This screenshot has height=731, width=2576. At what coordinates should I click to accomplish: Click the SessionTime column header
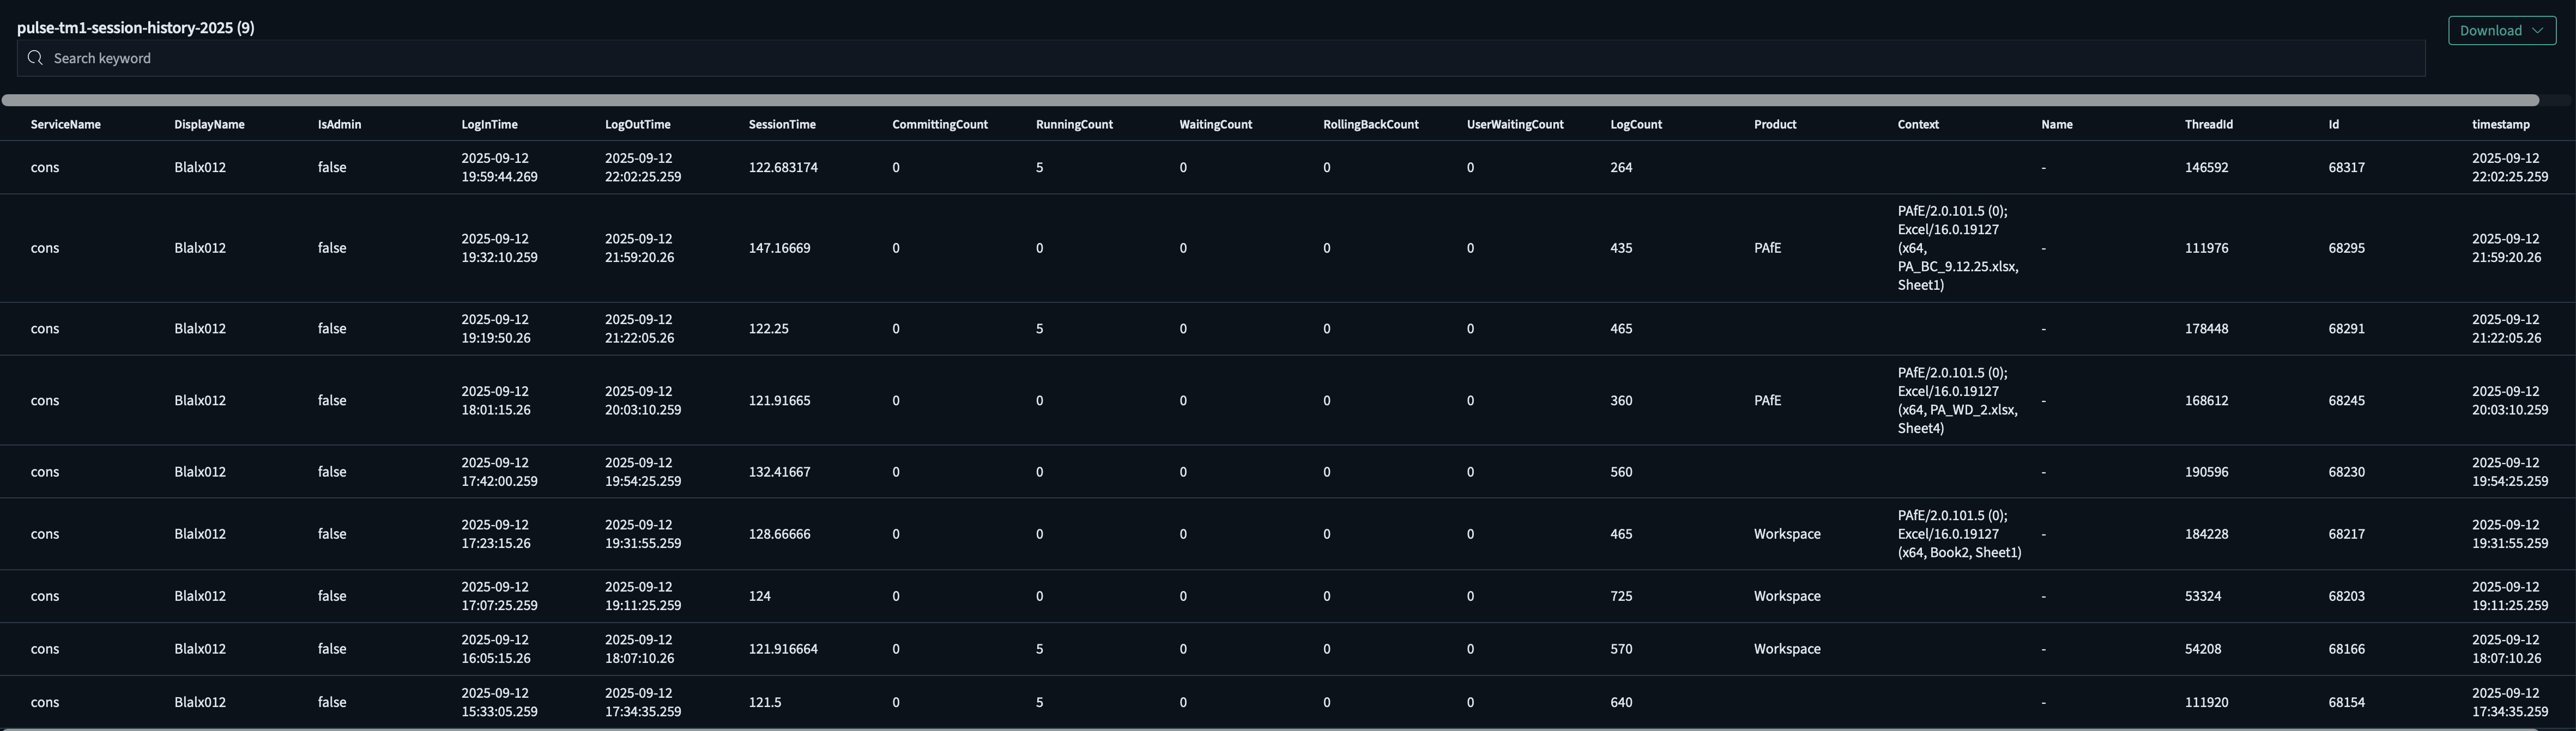[x=781, y=125]
